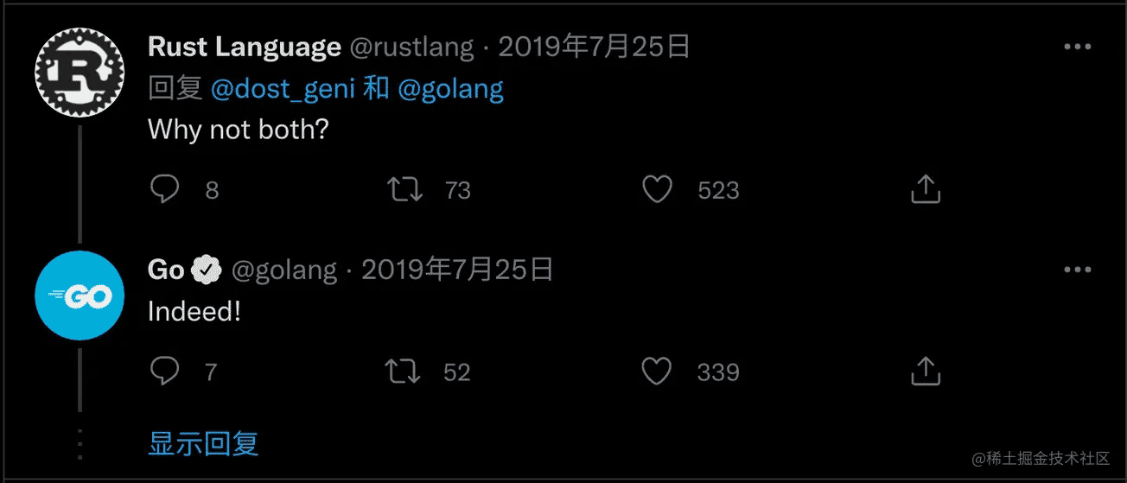Share the Go "Indeed!" tweet
Image resolution: width=1127 pixels, height=483 pixels.
(x=925, y=372)
